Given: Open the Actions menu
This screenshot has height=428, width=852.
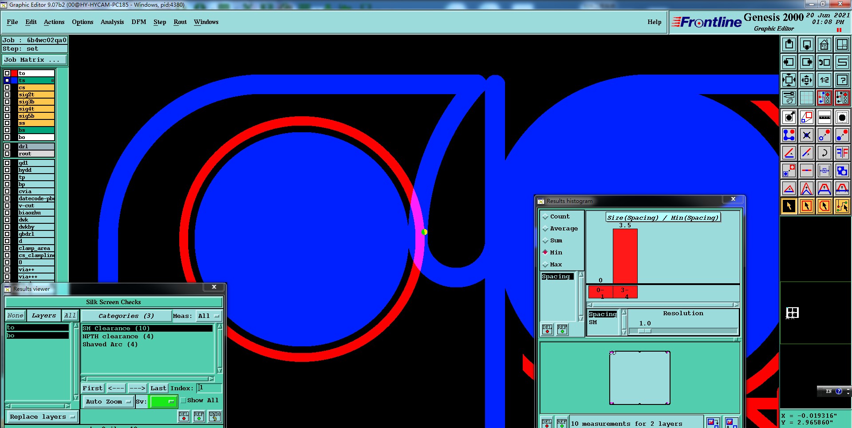Looking at the screenshot, I should point(54,22).
